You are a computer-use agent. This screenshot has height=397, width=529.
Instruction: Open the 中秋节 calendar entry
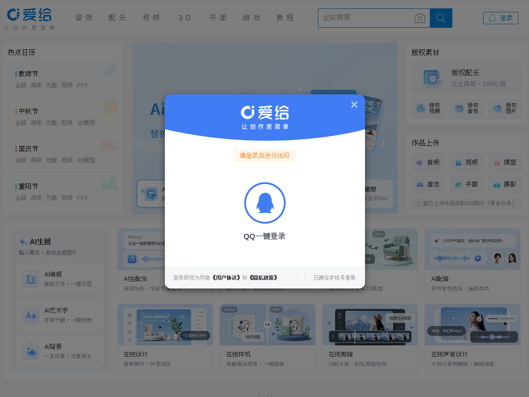pyautogui.click(x=28, y=111)
